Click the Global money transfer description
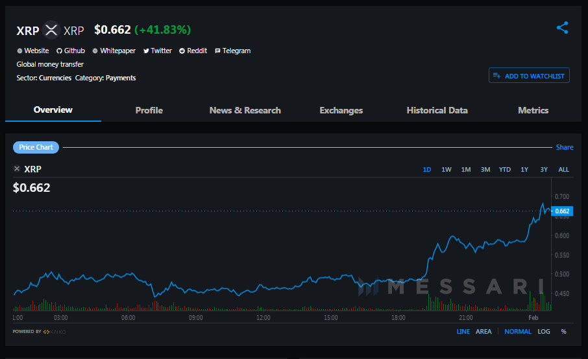588x359 pixels. (50, 64)
